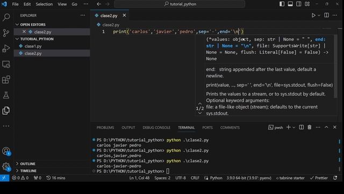The height and width of the screenshot is (194, 344).
Task: Close the clase2.py editor tab
Action: [x=124, y=16]
